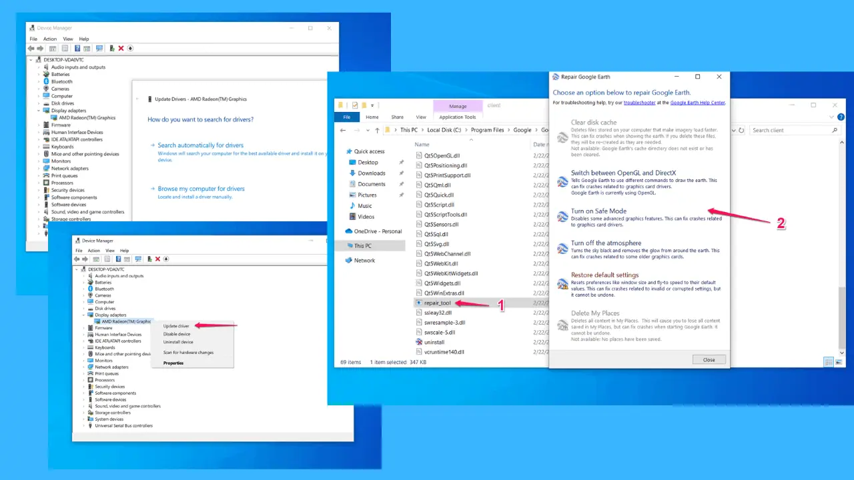Click Close button in Repair Google Earth

[709, 359]
